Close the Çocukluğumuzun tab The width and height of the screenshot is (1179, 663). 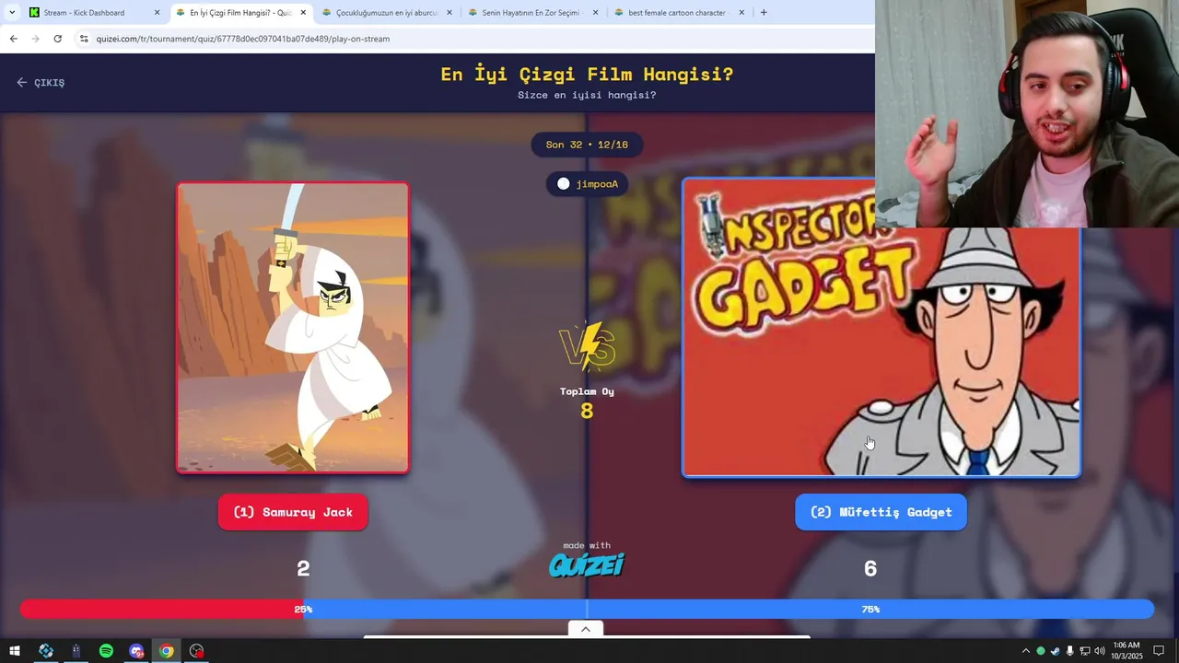(x=449, y=13)
